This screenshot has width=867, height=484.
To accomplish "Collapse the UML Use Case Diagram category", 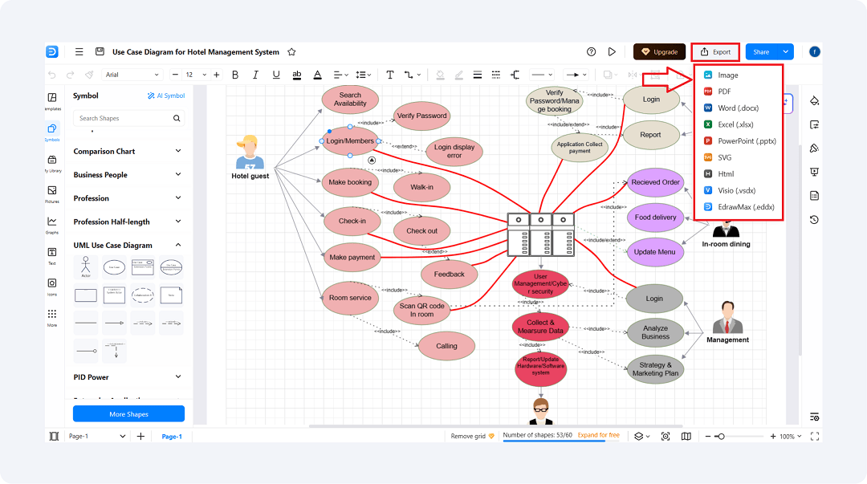I will click(128, 245).
